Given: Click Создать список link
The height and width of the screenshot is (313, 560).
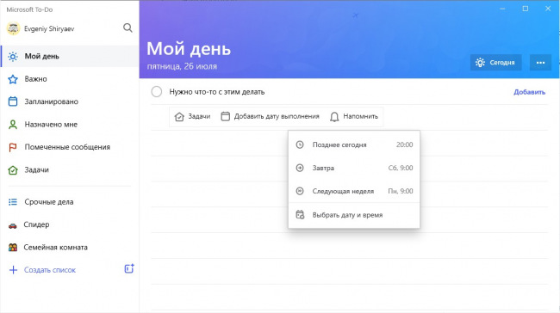Looking at the screenshot, I should click(x=50, y=270).
